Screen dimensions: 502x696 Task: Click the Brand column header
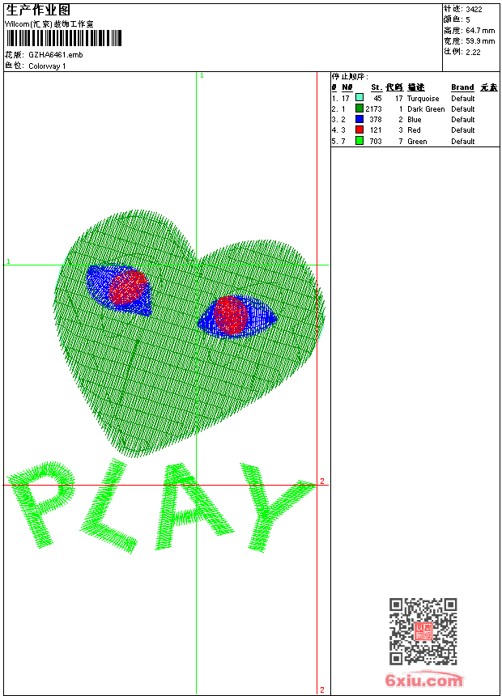click(462, 87)
